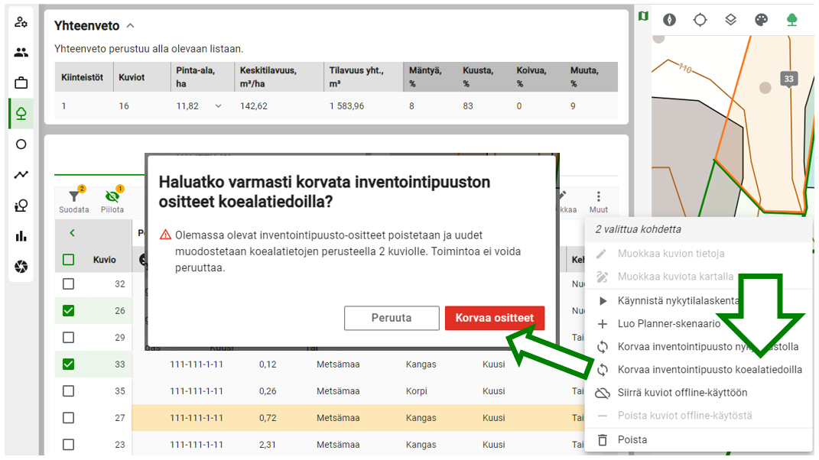The height and width of the screenshot is (460, 819).
Task: Select the forest tree sidebar icon
Action: (x=21, y=113)
